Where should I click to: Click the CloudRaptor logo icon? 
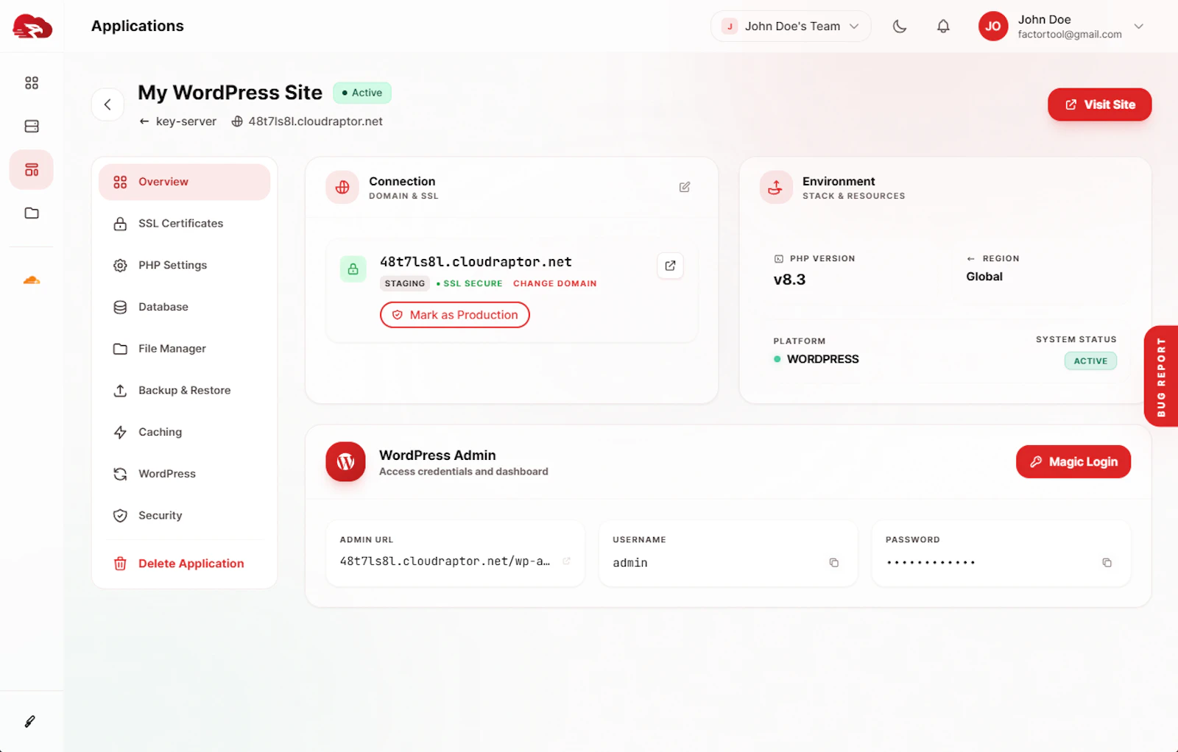[32, 26]
